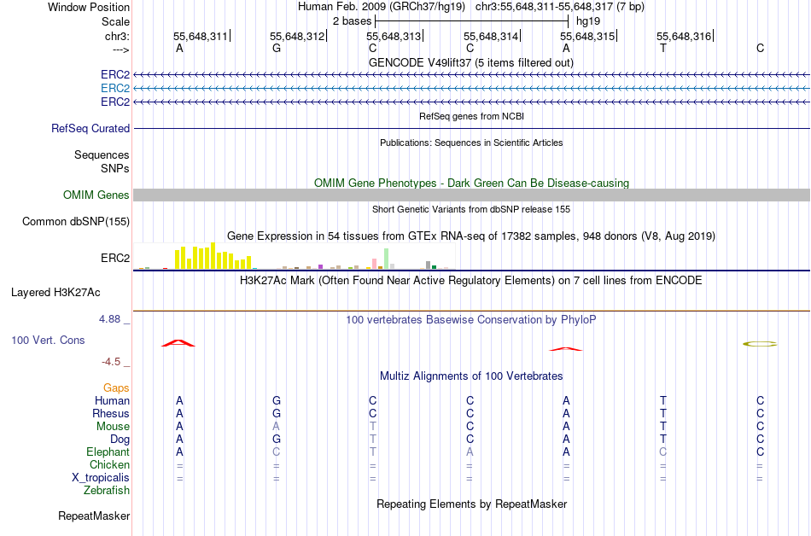Open 100 vertebrates Basewise Conservation title
Image resolution: width=811 pixels, height=536 pixels.
[x=471, y=319]
